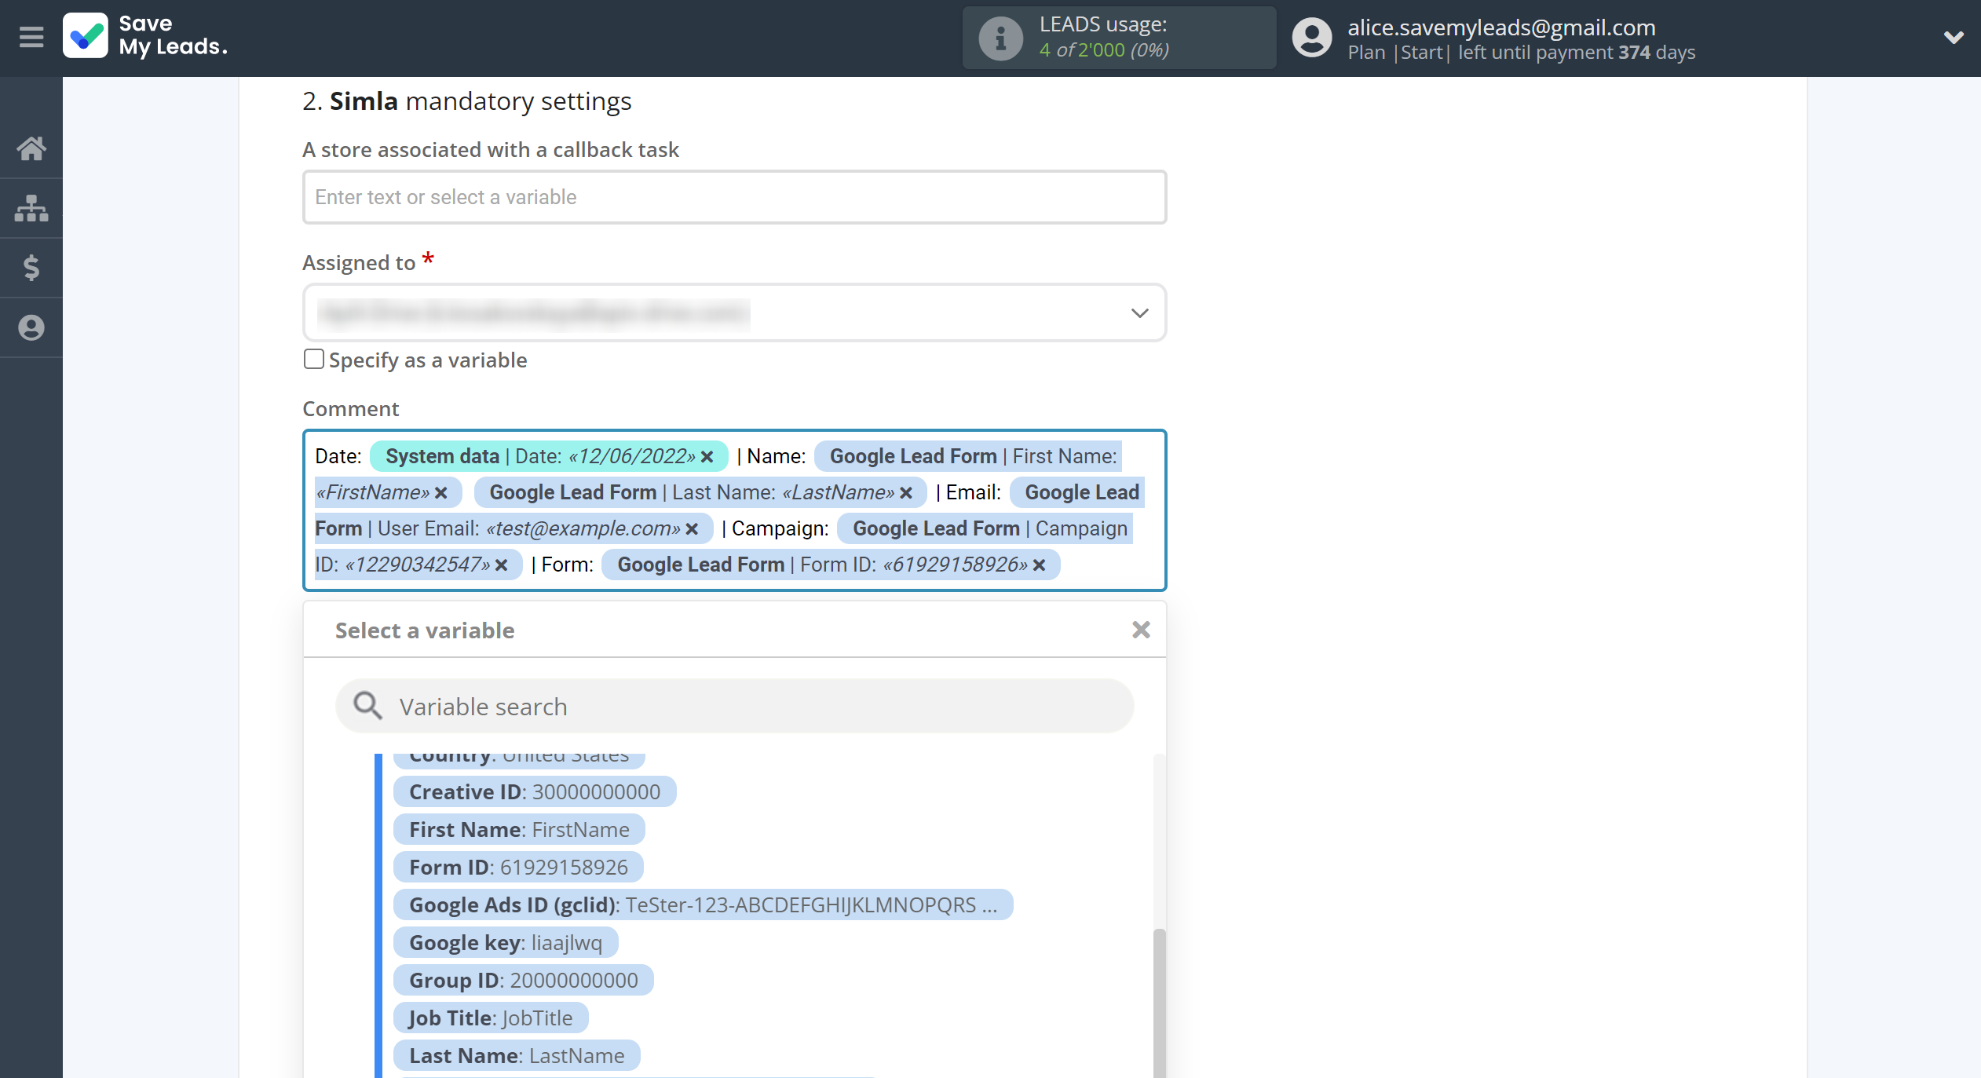Viewport: 1981px width, 1078px height.
Task: Remove the LastName variable tag
Action: tap(906, 493)
